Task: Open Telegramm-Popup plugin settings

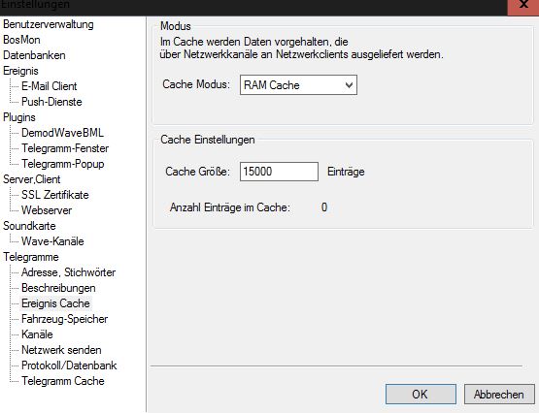Action: (x=62, y=164)
